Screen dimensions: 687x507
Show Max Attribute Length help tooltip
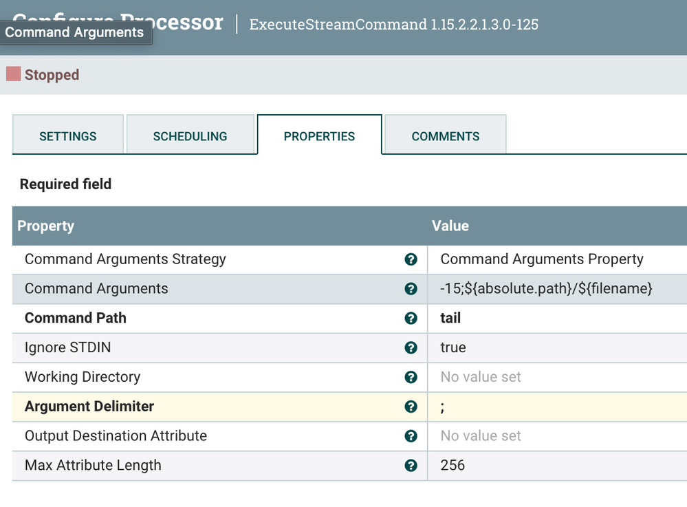pyautogui.click(x=411, y=465)
